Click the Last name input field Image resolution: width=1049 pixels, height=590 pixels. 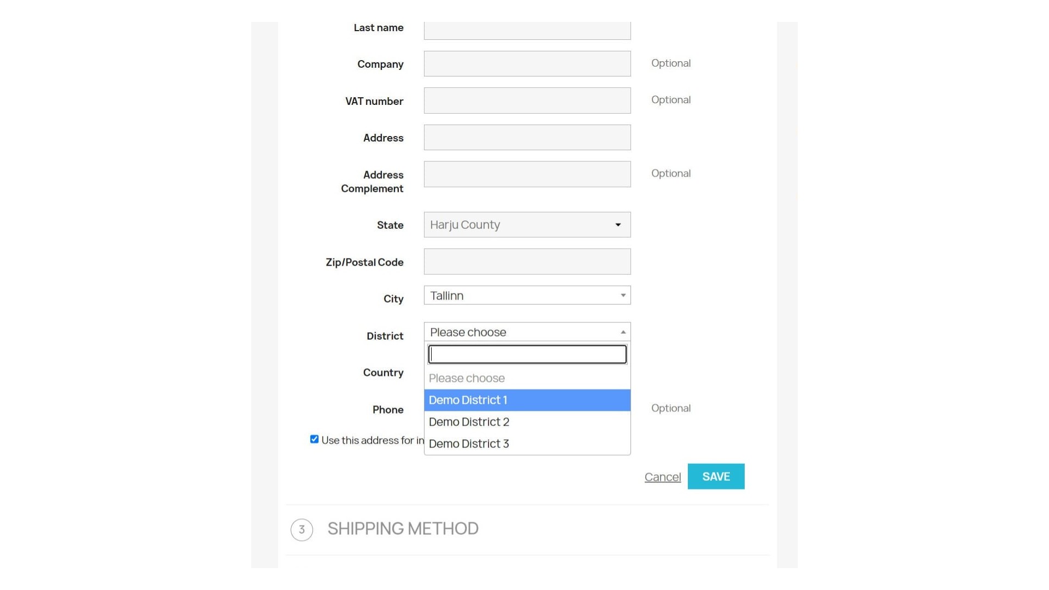pos(527,30)
